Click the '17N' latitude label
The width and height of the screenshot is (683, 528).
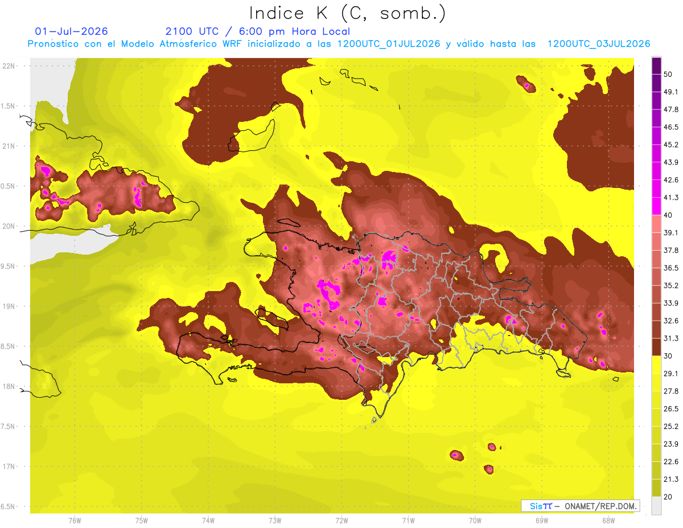pos(9,466)
